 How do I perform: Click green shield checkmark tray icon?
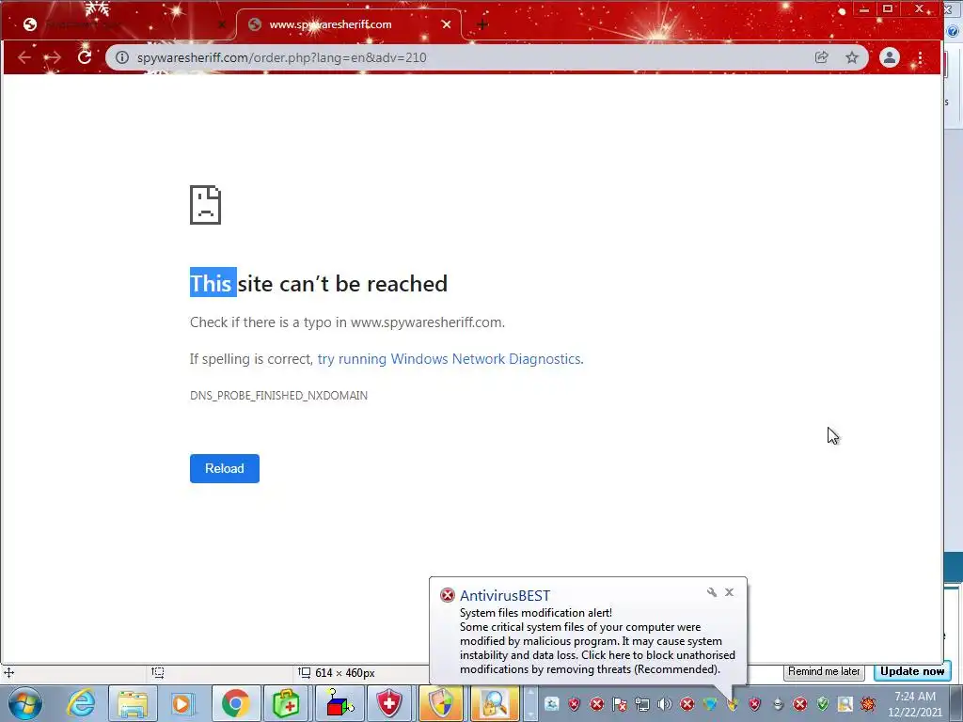click(822, 704)
